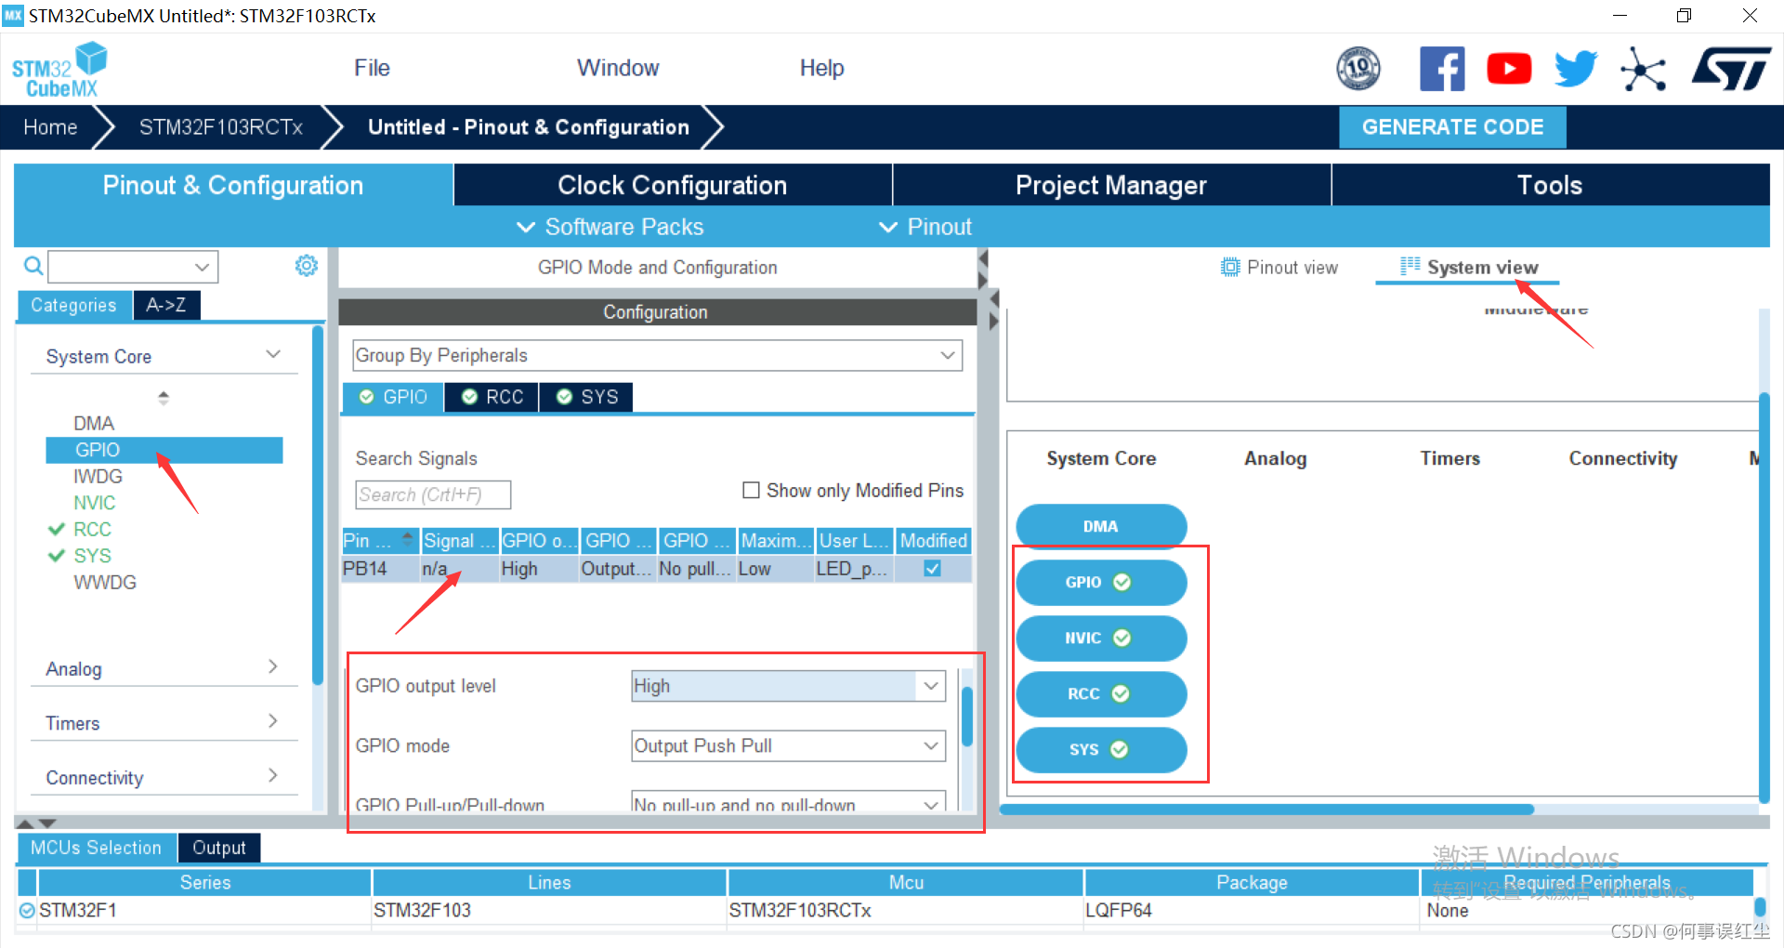Click the ST company logo

click(1731, 69)
